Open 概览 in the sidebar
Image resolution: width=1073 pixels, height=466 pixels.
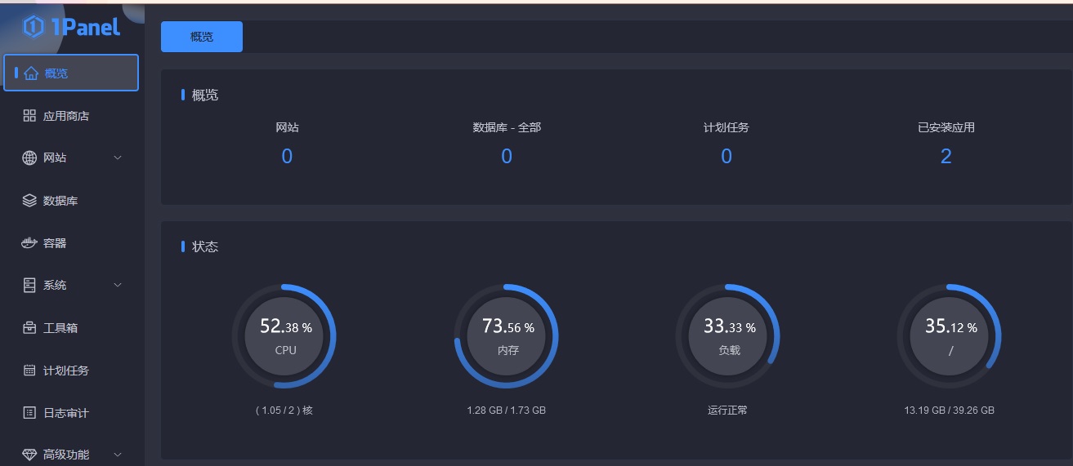(x=72, y=73)
